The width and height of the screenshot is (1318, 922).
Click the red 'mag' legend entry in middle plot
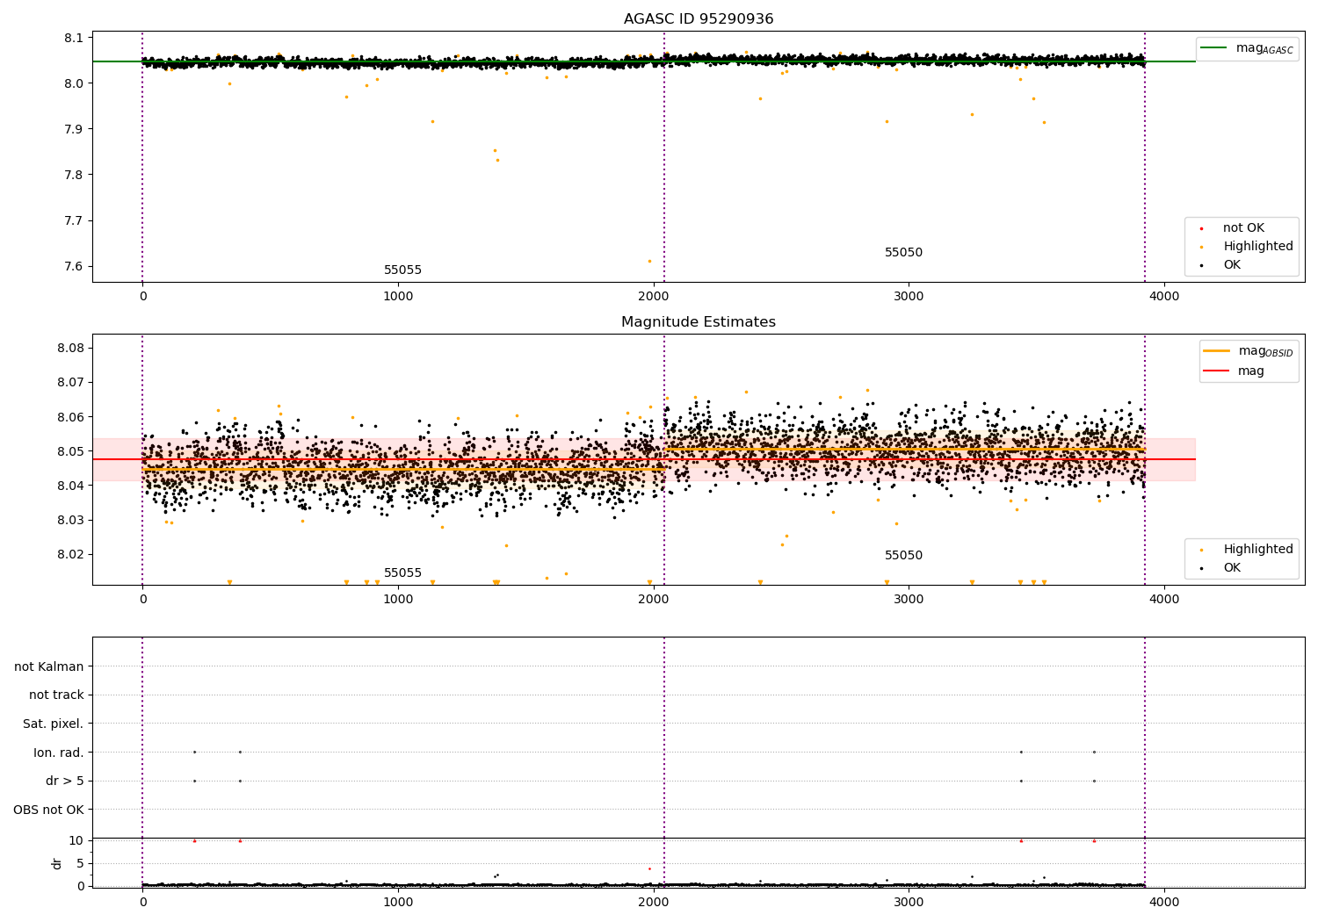(x=1235, y=371)
